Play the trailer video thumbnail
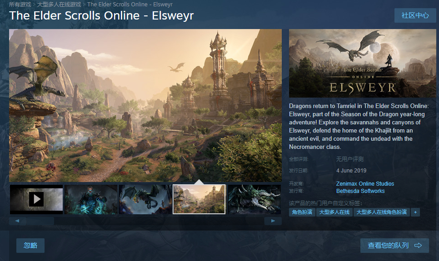 (36, 199)
